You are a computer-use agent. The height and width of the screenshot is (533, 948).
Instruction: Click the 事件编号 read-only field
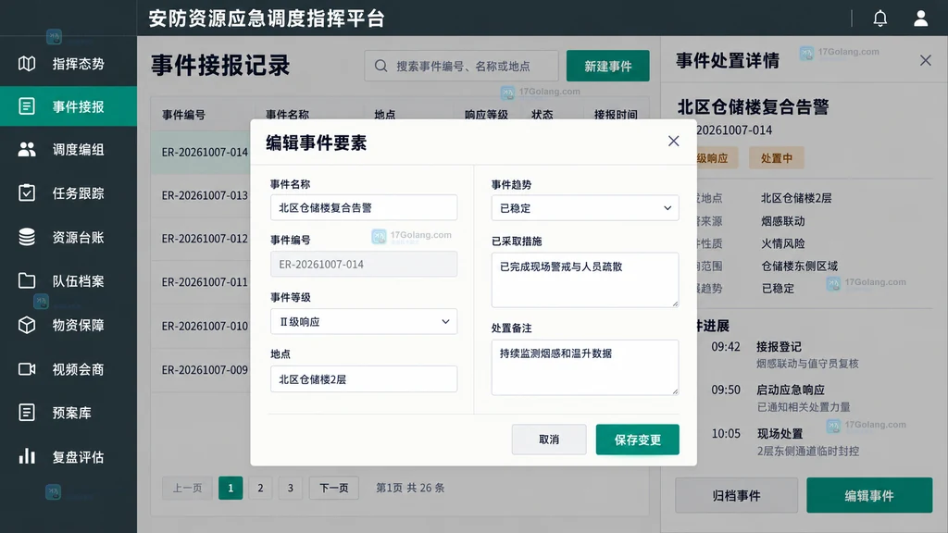click(x=364, y=264)
